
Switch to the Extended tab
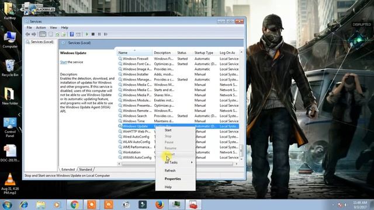(68, 170)
